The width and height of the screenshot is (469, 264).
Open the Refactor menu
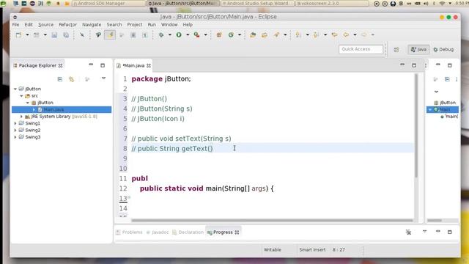click(68, 24)
